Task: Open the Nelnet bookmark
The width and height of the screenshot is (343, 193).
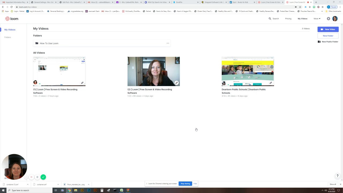Action: tap(147, 11)
